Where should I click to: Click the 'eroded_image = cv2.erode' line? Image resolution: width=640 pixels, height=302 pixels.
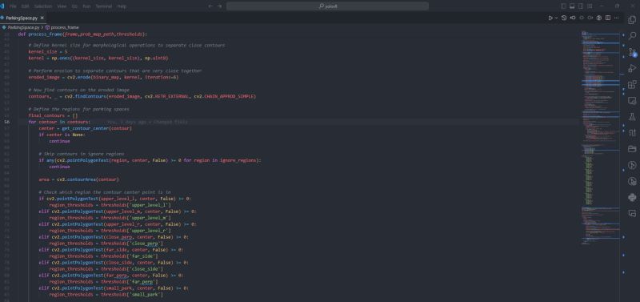click(x=103, y=77)
